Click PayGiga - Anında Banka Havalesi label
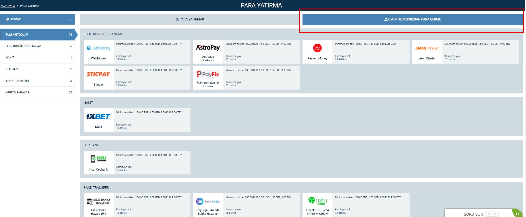The image size is (526, 217). point(208,212)
